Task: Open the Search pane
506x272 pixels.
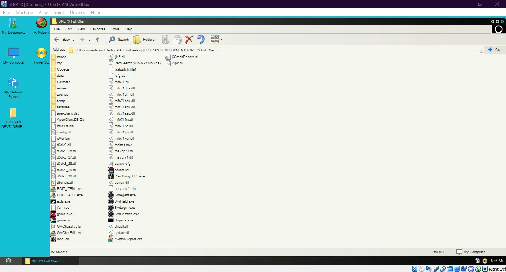Action: click(119, 40)
